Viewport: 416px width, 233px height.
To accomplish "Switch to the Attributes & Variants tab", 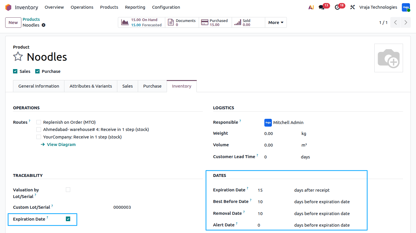I will (91, 86).
